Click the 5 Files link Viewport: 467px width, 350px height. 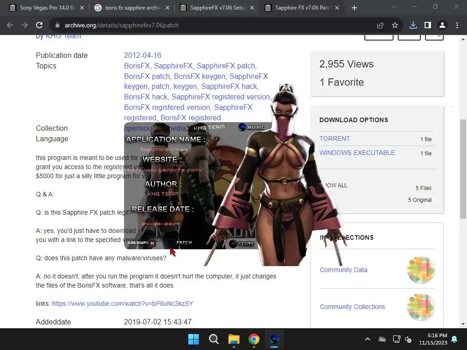[x=424, y=188]
